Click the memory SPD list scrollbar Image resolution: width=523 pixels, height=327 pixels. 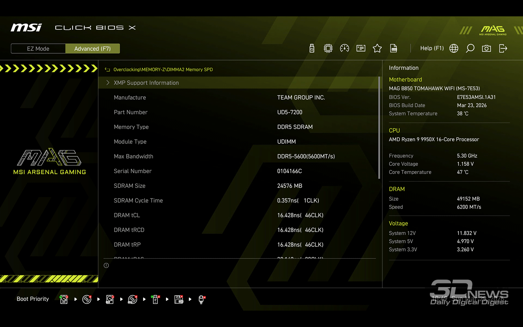pyautogui.click(x=379, y=128)
